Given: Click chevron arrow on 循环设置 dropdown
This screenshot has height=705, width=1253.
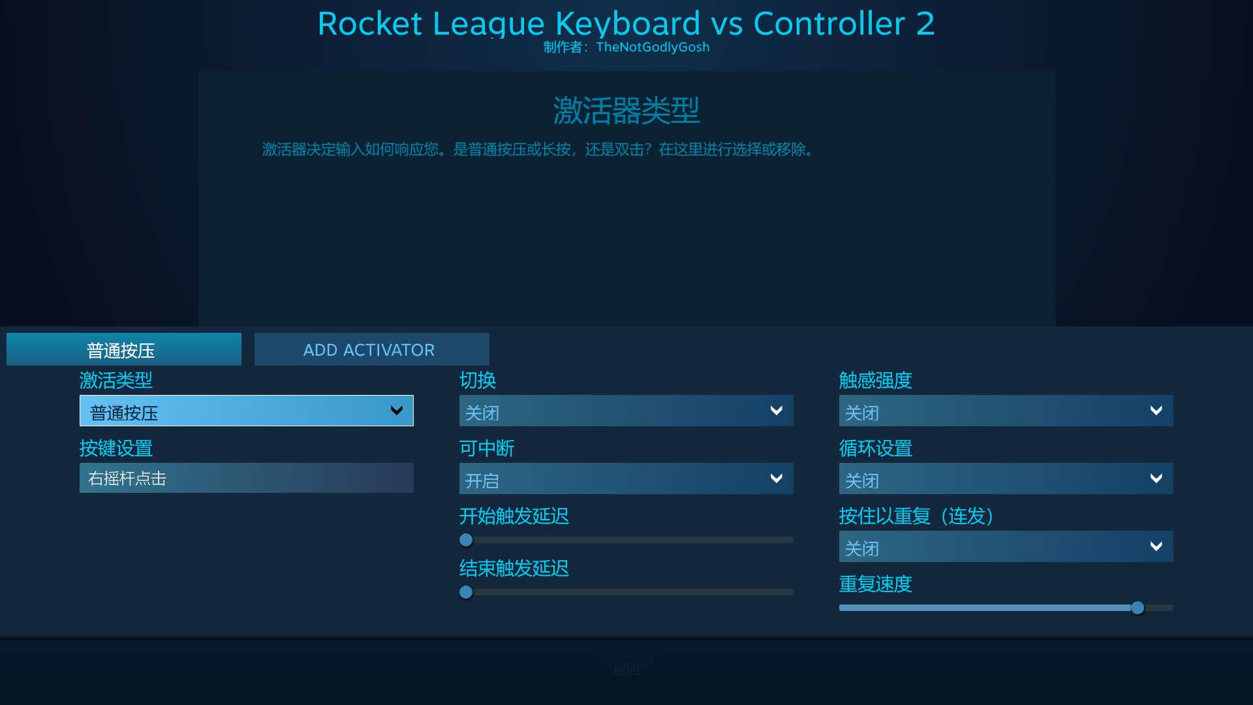Looking at the screenshot, I should pos(1156,478).
